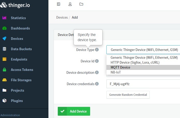Click the Device description label text
This screenshot has height=118, width=180.
(x=80, y=72)
